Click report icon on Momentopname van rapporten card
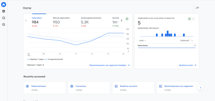Viewport: 215px width, 101px height. [x=160, y=86]
